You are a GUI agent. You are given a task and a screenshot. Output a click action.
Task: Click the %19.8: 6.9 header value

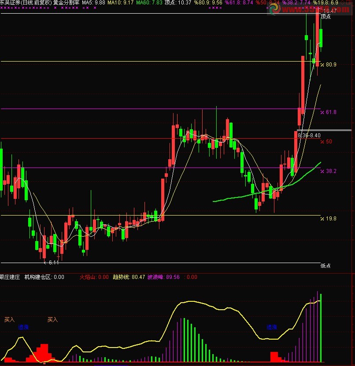click(x=325, y=3)
